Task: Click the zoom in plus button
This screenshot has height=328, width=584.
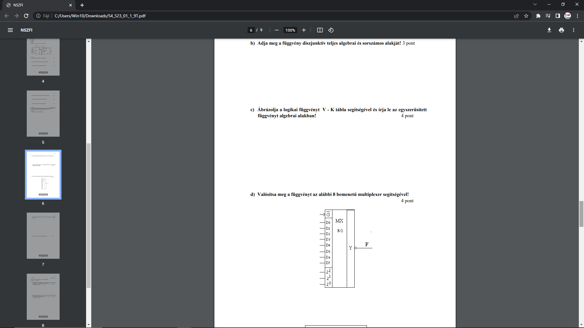Action: tap(304, 30)
